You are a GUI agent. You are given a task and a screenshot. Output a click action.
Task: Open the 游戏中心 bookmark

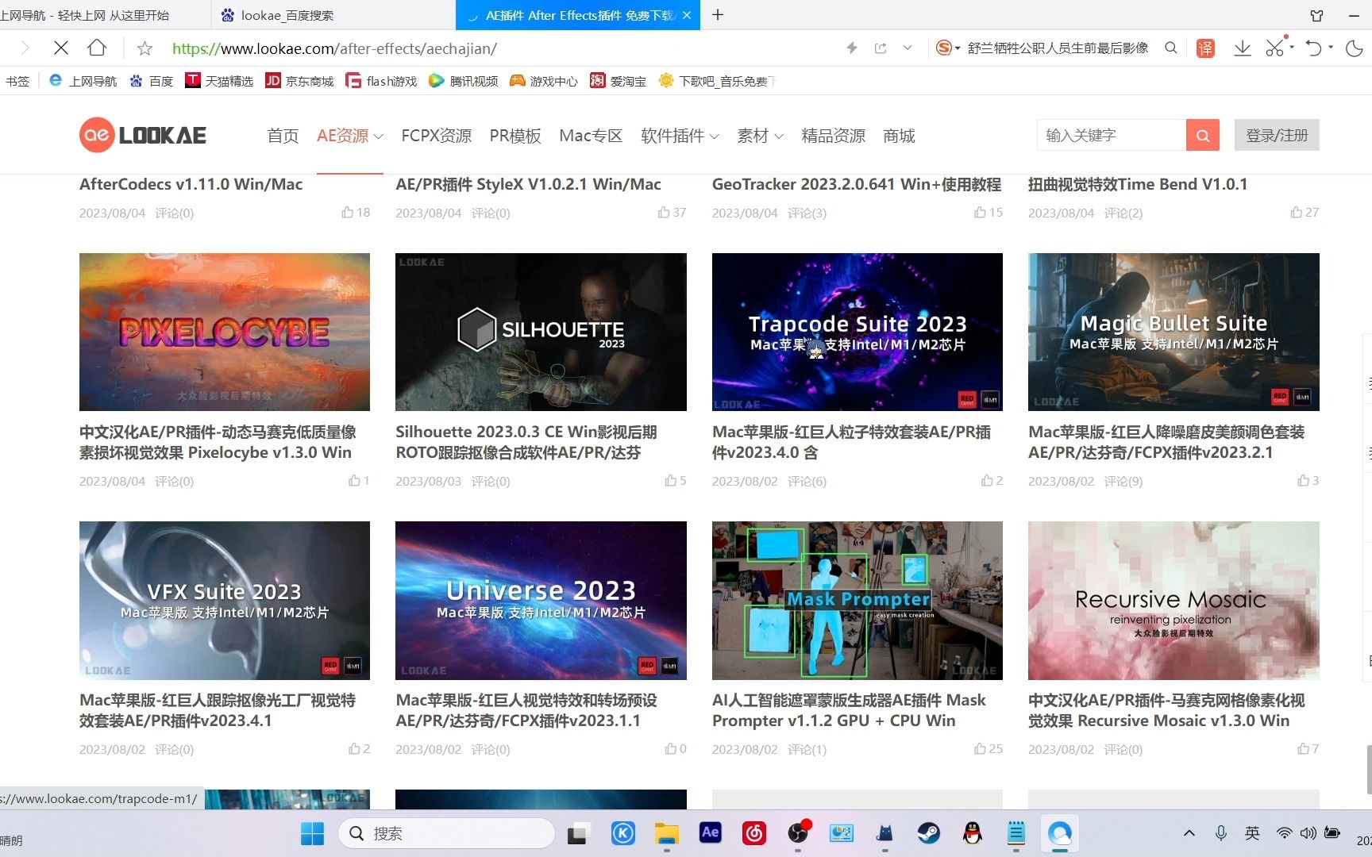(x=544, y=81)
